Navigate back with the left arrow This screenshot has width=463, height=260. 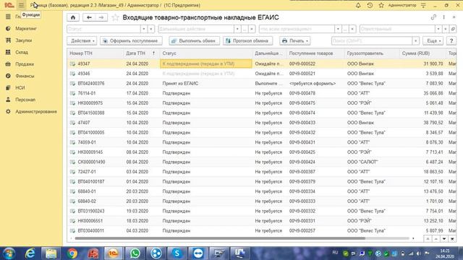(x=89, y=17)
